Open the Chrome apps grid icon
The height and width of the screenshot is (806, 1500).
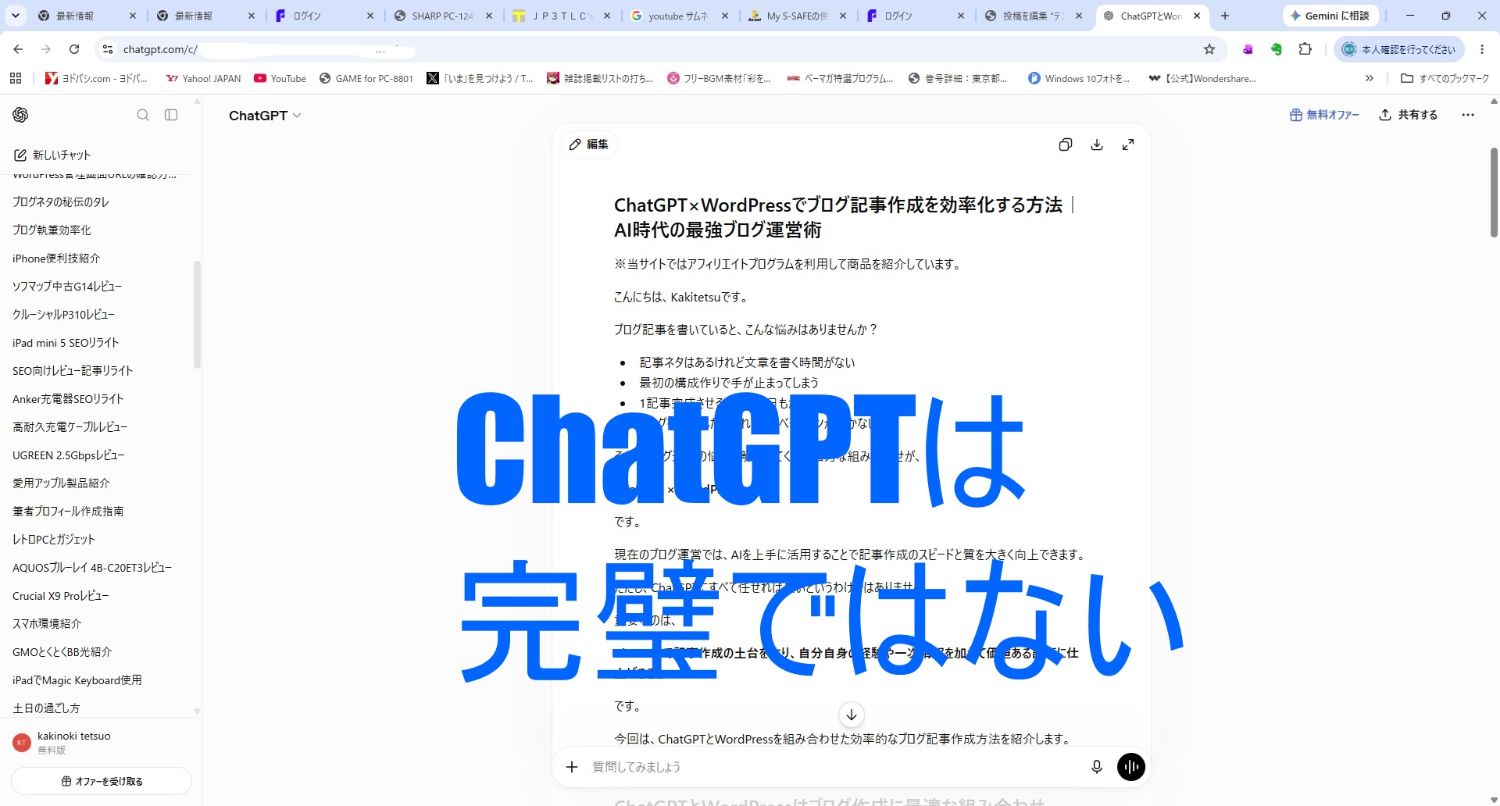coord(16,78)
